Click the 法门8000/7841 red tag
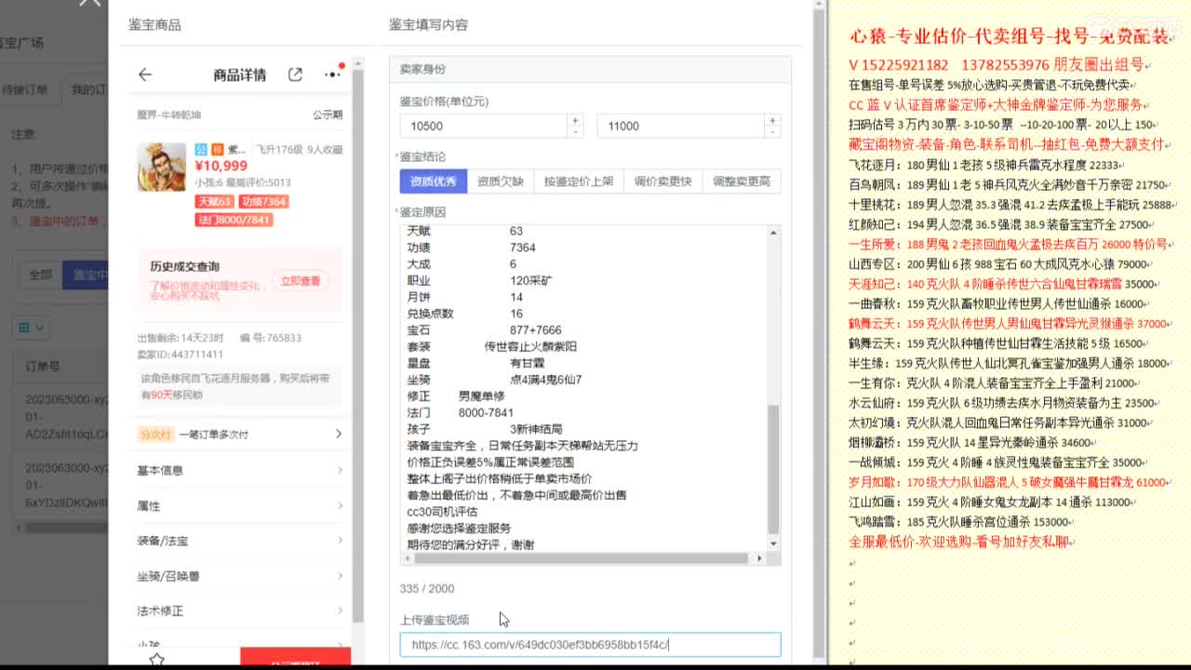Viewport: 1191px width, 670px height. pyautogui.click(x=234, y=220)
